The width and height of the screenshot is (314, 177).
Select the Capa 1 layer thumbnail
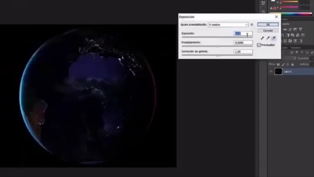(x=278, y=71)
